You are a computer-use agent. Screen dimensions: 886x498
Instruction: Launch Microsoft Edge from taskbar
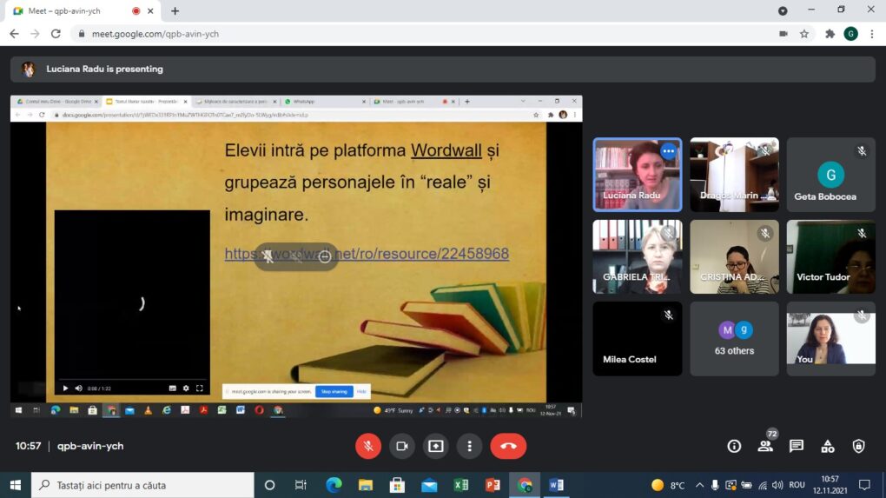tap(334, 485)
